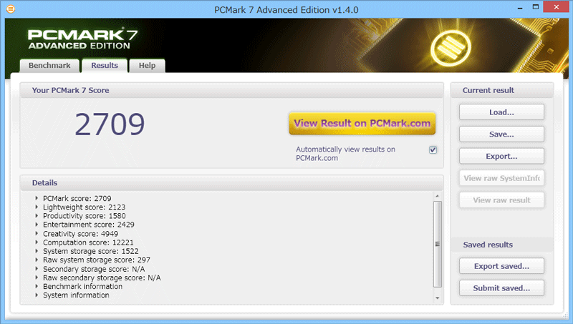Expand the Raw secondary storage score: N/A row

[x=37, y=278]
